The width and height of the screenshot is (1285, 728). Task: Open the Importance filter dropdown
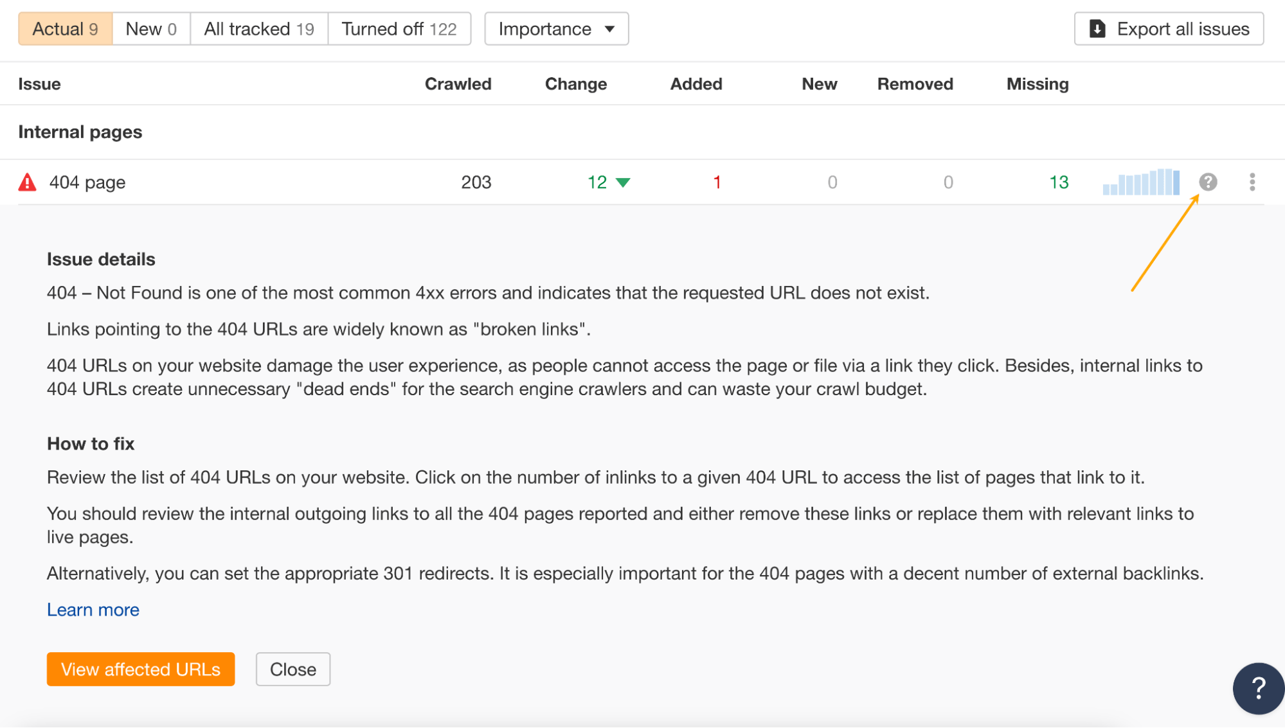tap(556, 28)
